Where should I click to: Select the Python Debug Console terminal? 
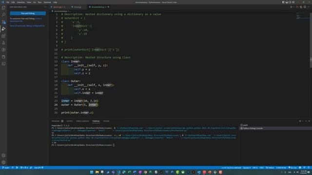tap(275, 128)
